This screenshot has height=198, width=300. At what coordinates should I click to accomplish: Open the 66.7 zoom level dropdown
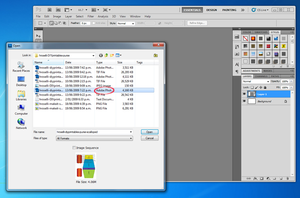coord(83,10)
